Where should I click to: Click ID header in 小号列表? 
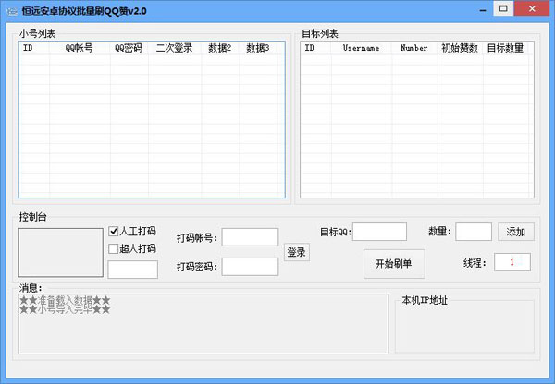pyautogui.click(x=34, y=48)
